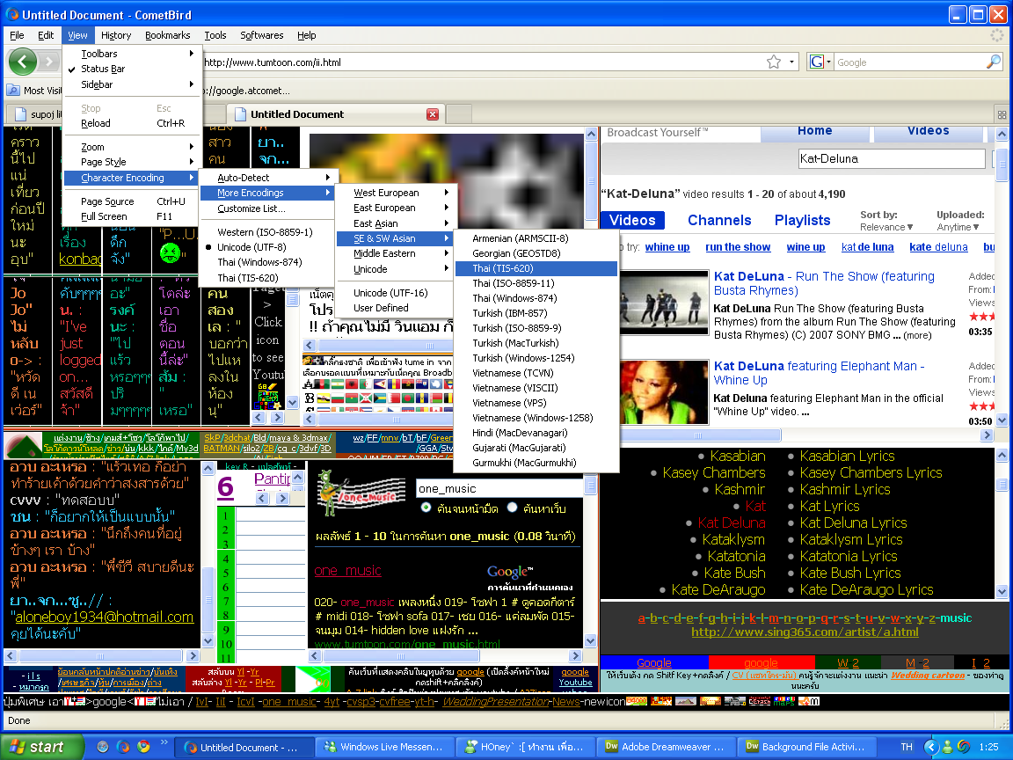Open Adobe Dreamweaver from the taskbar
1013x760 pixels.
[x=666, y=747]
